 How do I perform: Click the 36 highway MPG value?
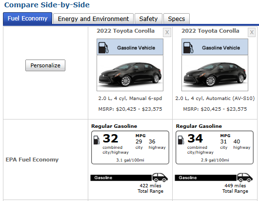click(152, 141)
